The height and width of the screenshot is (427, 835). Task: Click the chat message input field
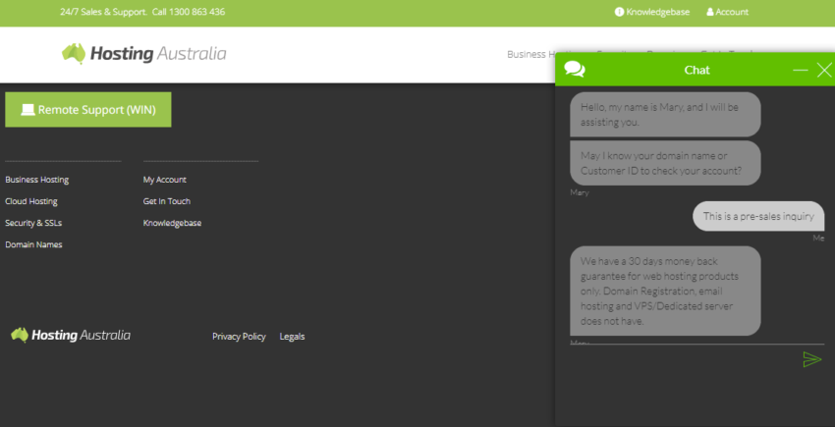point(685,359)
